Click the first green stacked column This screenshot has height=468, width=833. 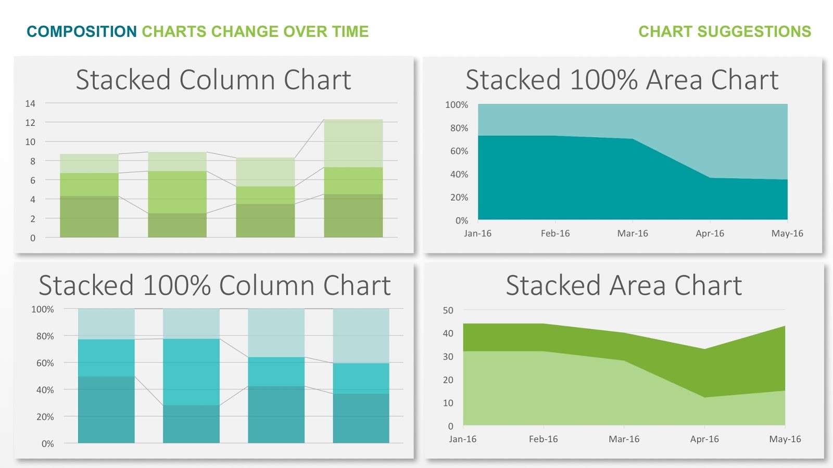[89, 196]
